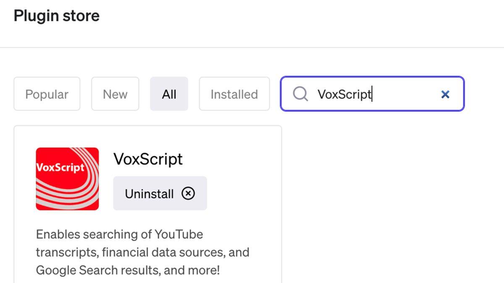Screen dimensions: 504x283
Task: Click the circled X icon beside Uninstall
Action: [x=188, y=193]
